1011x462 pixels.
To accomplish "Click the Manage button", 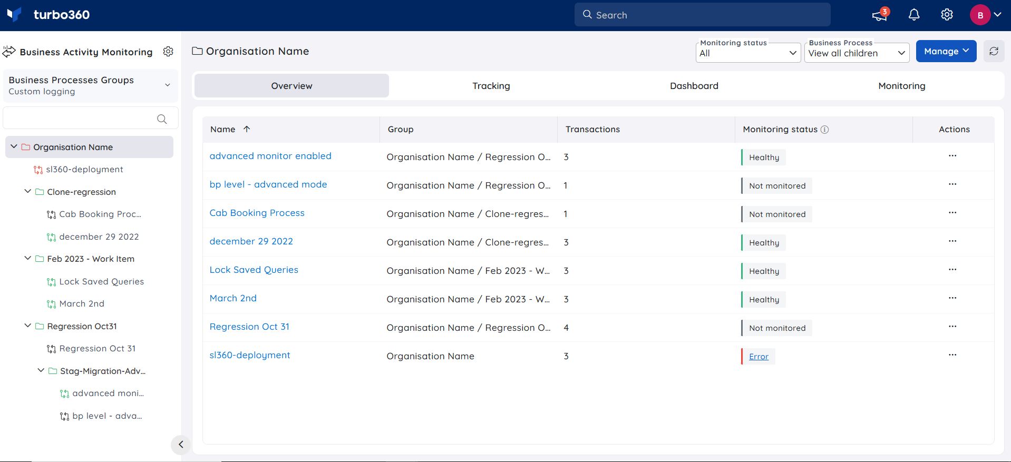I will (x=946, y=51).
